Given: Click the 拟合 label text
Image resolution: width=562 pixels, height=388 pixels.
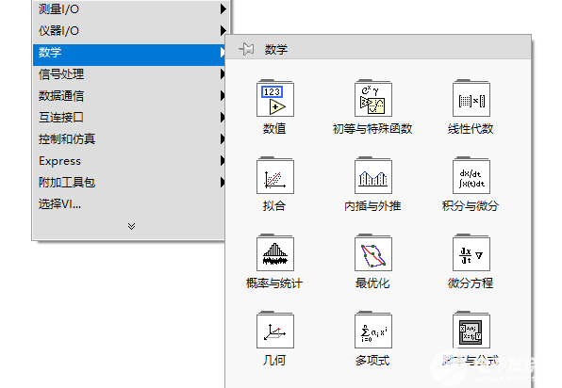Looking at the screenshot, I should click(x=274, y=206).
